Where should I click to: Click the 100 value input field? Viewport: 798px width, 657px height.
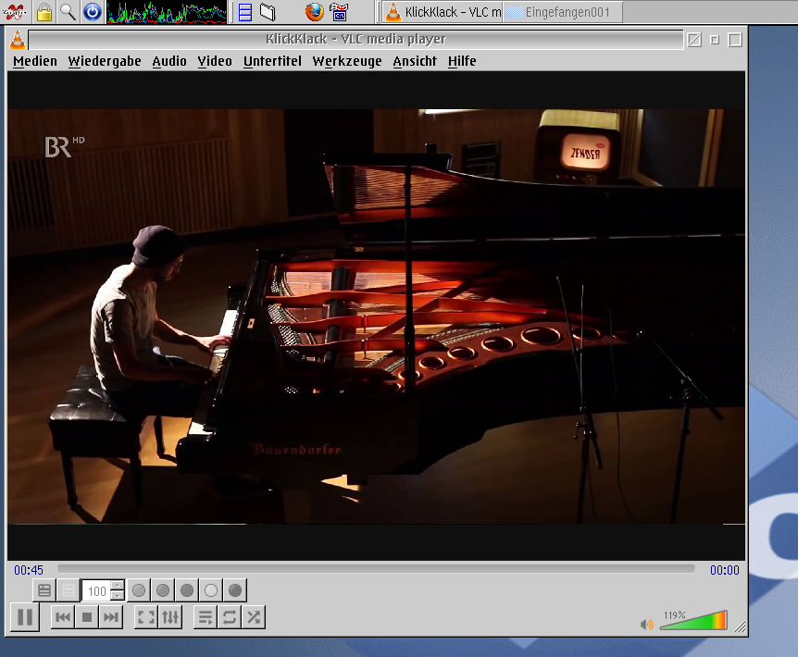96,591
